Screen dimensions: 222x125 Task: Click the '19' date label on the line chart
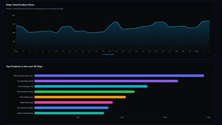point(116,51)
